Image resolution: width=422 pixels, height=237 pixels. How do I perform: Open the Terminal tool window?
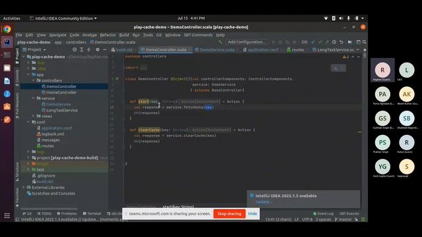(92, 213)
